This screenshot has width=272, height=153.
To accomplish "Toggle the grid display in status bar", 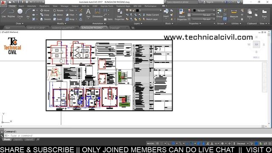I will pos(158,144).
